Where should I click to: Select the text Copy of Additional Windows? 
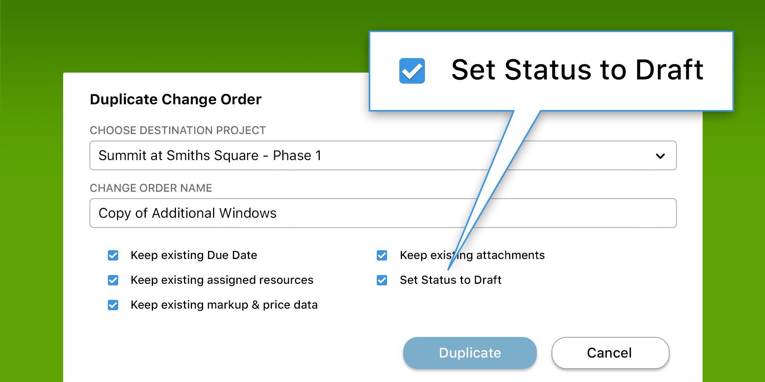[187, 213]
